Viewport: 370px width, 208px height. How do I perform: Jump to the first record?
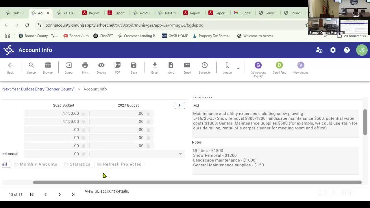(x=32, y=194)
